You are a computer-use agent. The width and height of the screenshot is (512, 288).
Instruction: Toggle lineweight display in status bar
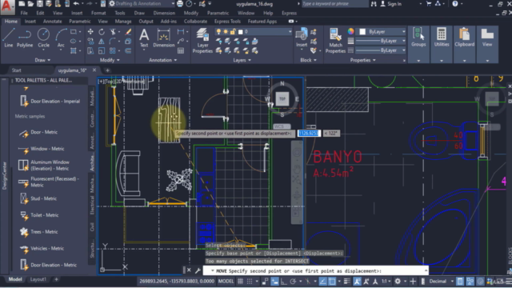347,281
